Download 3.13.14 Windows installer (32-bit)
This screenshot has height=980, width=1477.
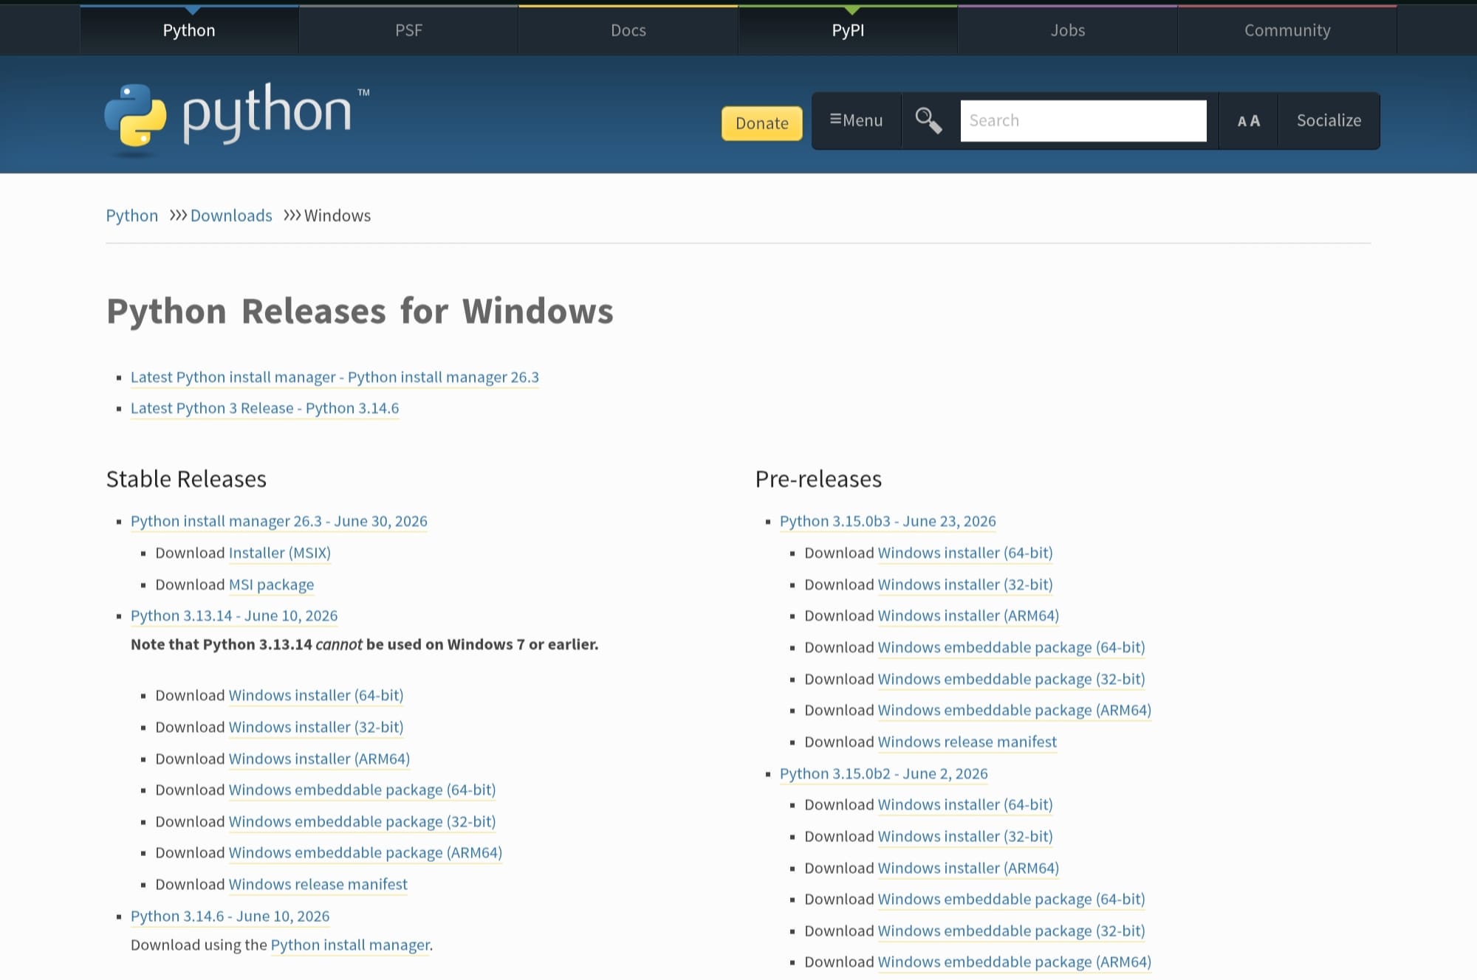tap(315, 727)
